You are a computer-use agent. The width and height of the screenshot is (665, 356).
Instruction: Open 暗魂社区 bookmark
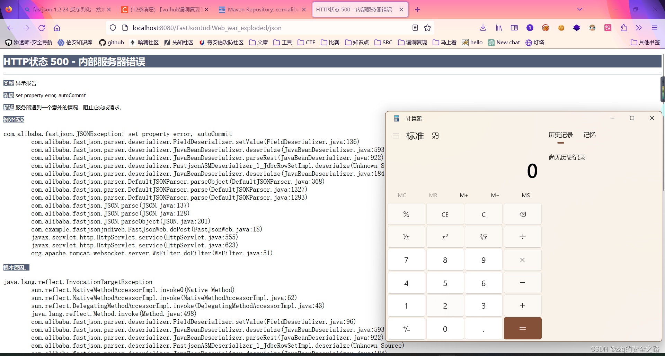click(144, 43)
